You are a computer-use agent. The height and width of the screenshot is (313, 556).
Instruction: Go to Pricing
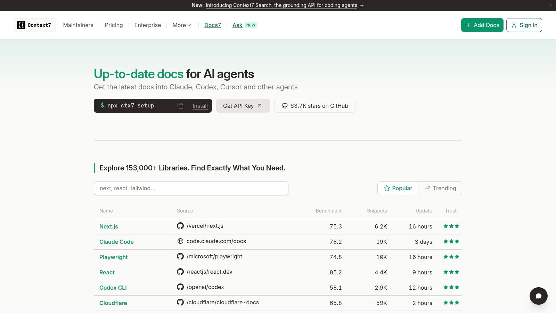114,25
